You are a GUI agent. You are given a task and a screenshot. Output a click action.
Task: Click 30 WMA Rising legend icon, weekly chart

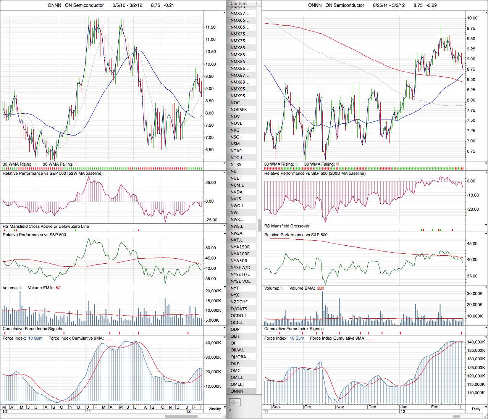pos(36,164)
